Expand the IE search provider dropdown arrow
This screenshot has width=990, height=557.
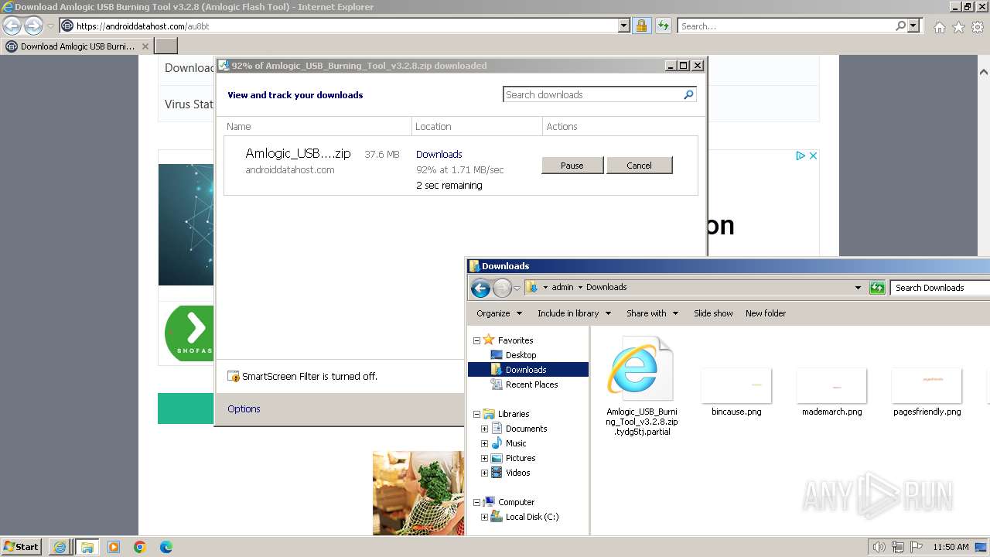point(913,26)
